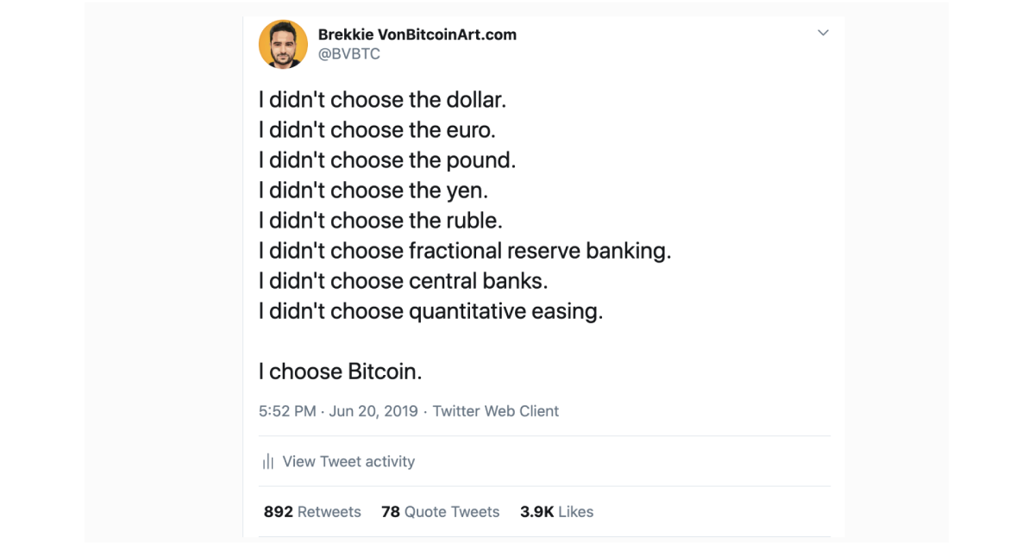This screenshot has height=543, width=1035.
Task: Click Brekkie's profile avatar photo
Action: [x=283, y=45]
